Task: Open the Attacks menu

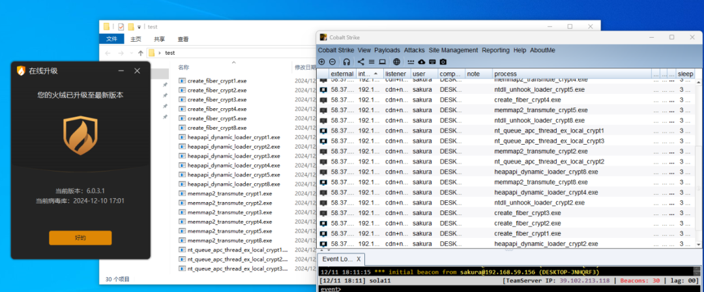Action: pos(415,50)
